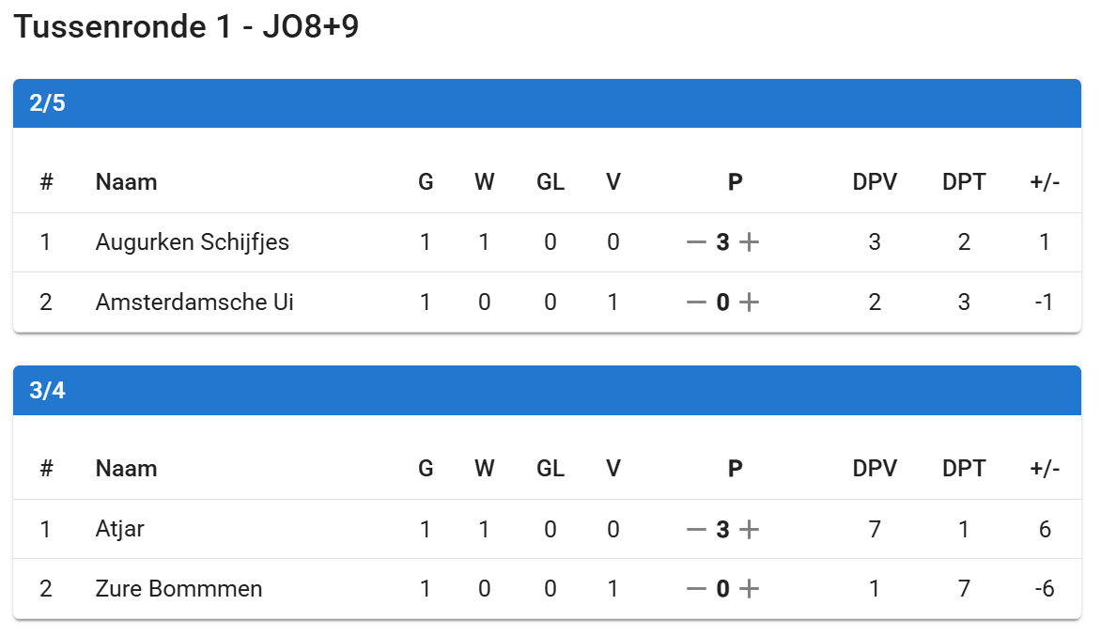The image size is (1101, 636).
Task: Decrease points for Atjar
Action: tap(695, 530)
